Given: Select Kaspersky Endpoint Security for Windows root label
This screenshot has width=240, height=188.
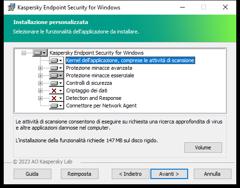Looking at the screenshot, I should [97, 53].
